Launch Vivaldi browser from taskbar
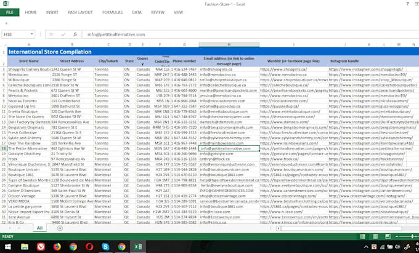Screen dimensions: 419x253 tap(41, 247)
